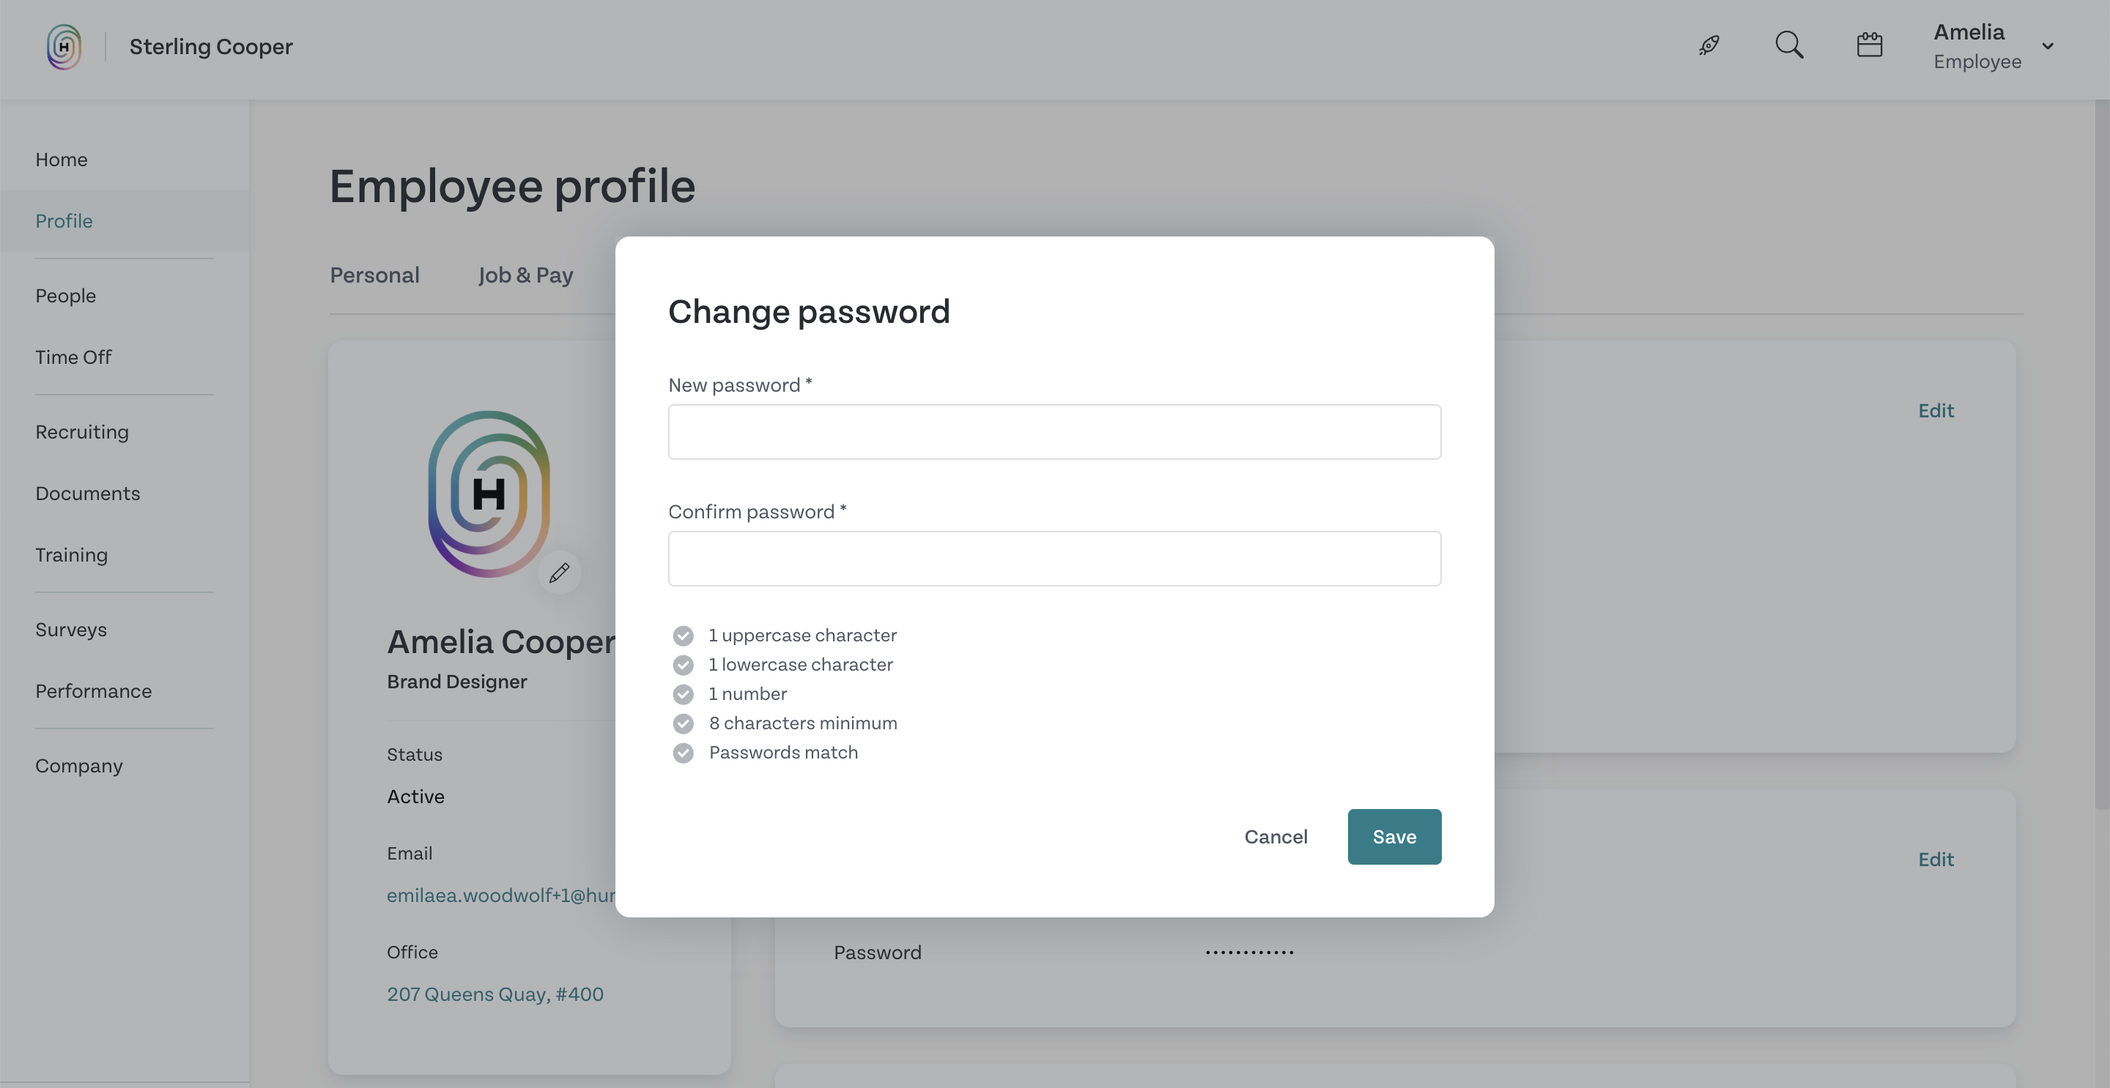Focus the New password field
This screenshot has height=1088, width=2110.
1054,431
